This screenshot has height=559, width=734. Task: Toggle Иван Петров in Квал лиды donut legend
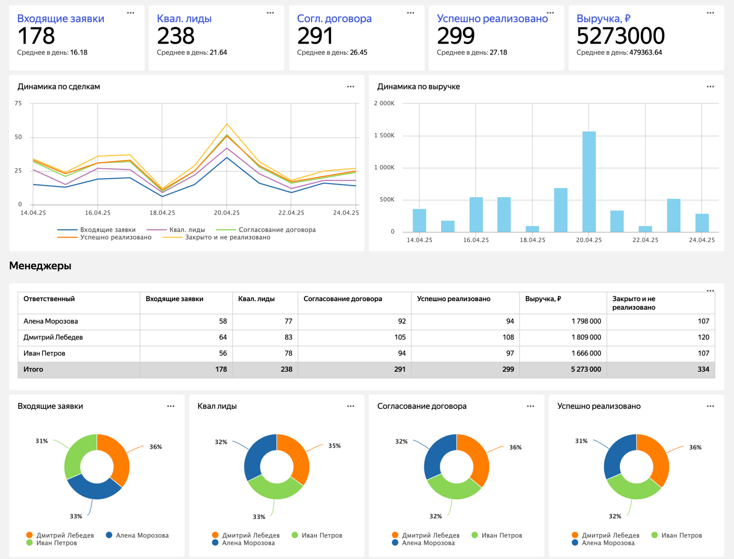317,535
